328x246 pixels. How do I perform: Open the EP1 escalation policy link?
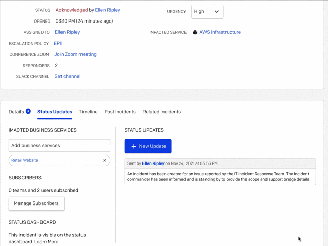[58, 44]
